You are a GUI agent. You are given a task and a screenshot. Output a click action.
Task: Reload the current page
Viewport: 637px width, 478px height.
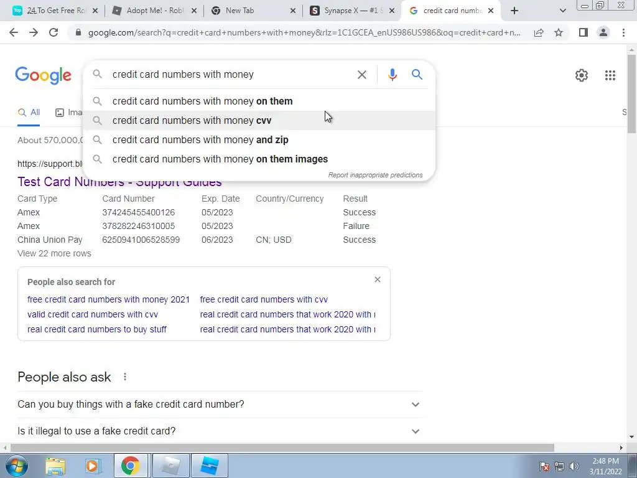(x=53, y=32)
